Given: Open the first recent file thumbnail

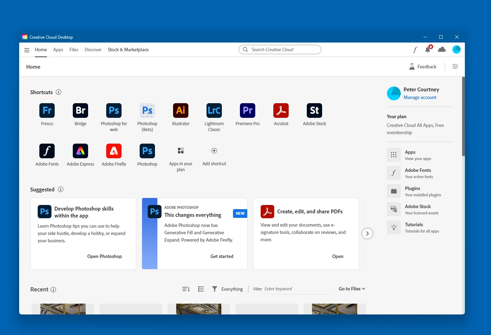Looking at the screenshot, I should click(63, 309).
